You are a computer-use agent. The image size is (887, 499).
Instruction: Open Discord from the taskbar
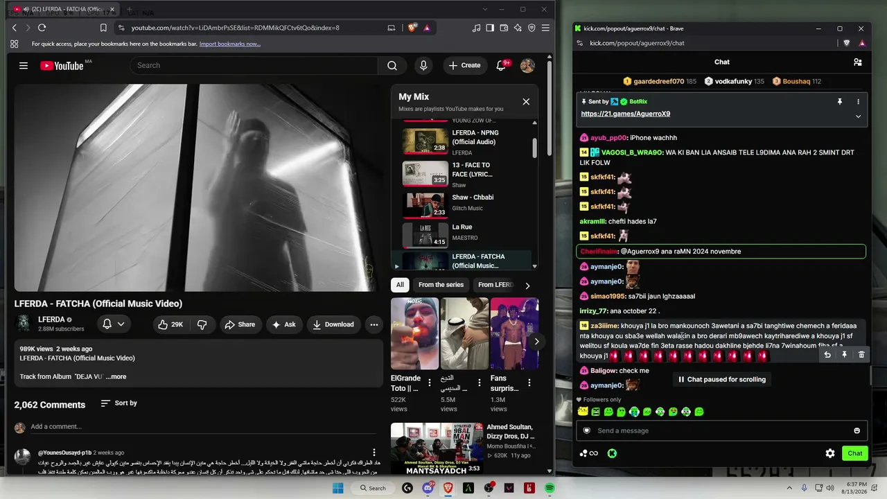(x=428, y=488)
